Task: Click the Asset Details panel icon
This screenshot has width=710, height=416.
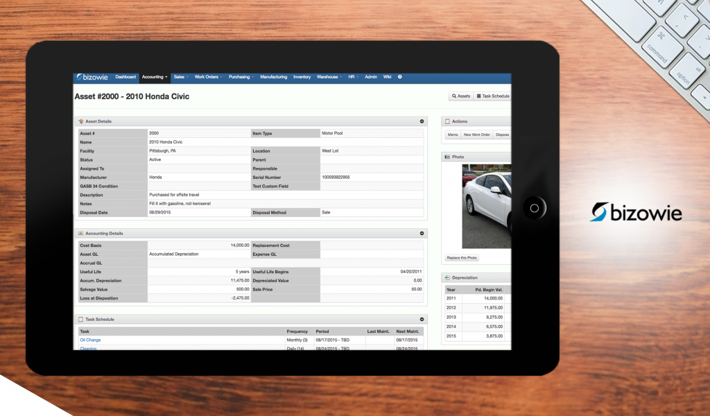Action: (x=80, y=121)
